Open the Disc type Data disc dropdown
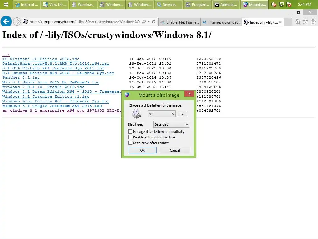318x239 pixels. coord(171,124)
